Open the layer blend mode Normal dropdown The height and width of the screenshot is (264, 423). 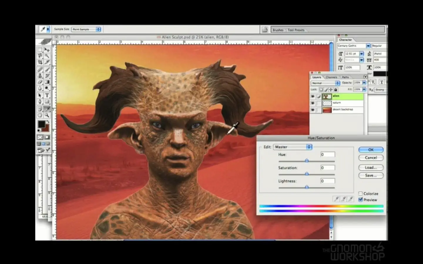click(x=325, y=83)
